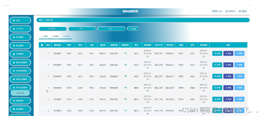263x116 pixels.
Task: View 详情 for row 3
Action: [x=217, y=76]
